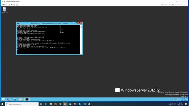Open Word on host taskbar
The height and width of the screenshot is (106, 189).
point(84,104)
